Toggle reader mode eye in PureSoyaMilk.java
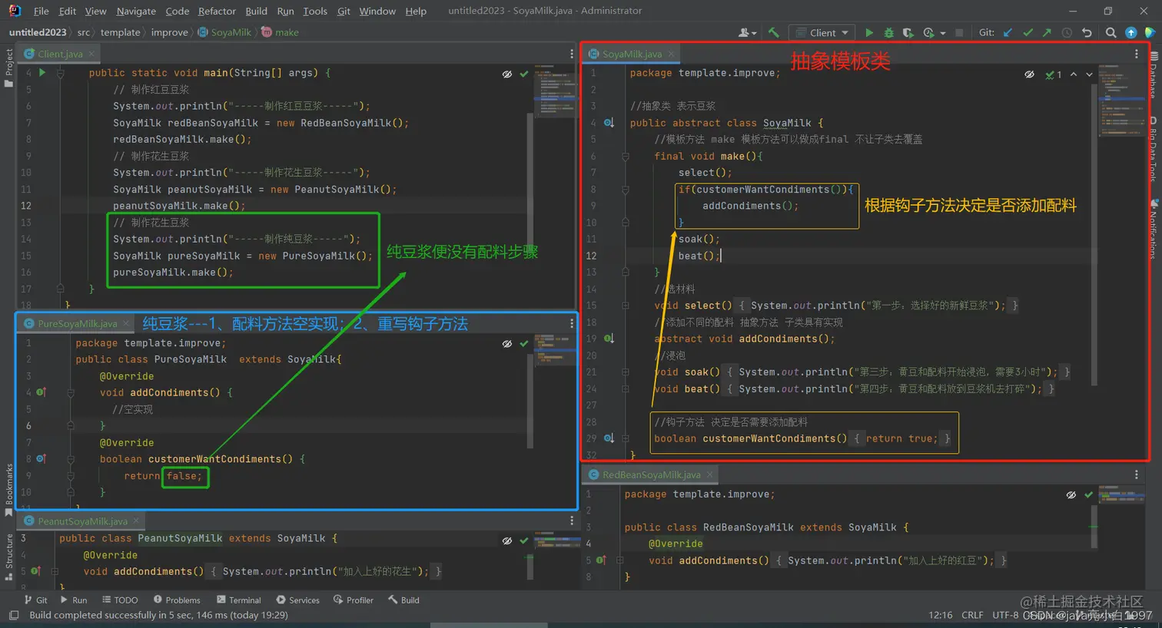This screenshot has width=1162, height=628. pyautogui.click(x=507, y=344)
